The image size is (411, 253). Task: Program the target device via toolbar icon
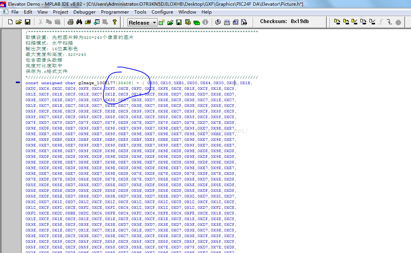pos(337,22)
